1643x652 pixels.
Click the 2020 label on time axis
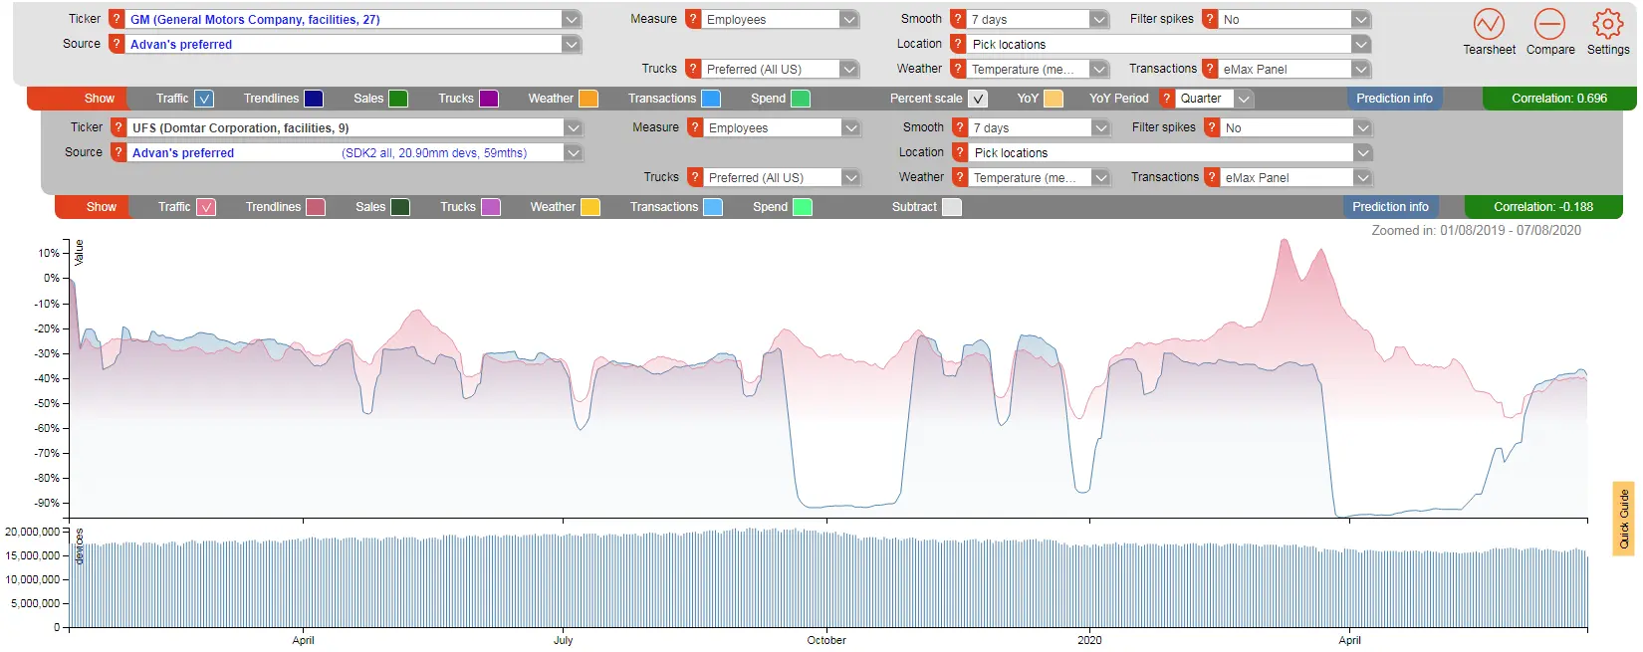pyautogui.click(x=1089, y=640)
